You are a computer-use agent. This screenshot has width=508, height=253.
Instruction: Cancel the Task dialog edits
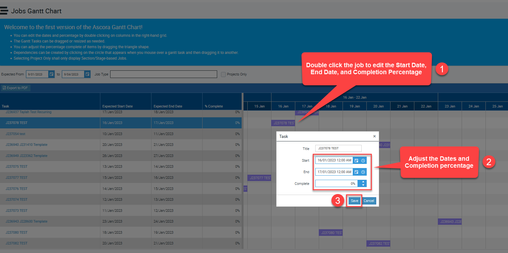click(369, 201)
